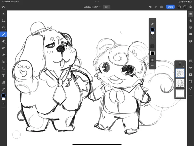The height and width of the screenshot is (146, 194).
Task: Undo the last action
Action: click(x=150, y=7)
